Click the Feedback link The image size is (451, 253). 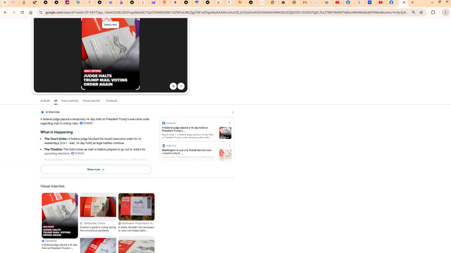111,100
